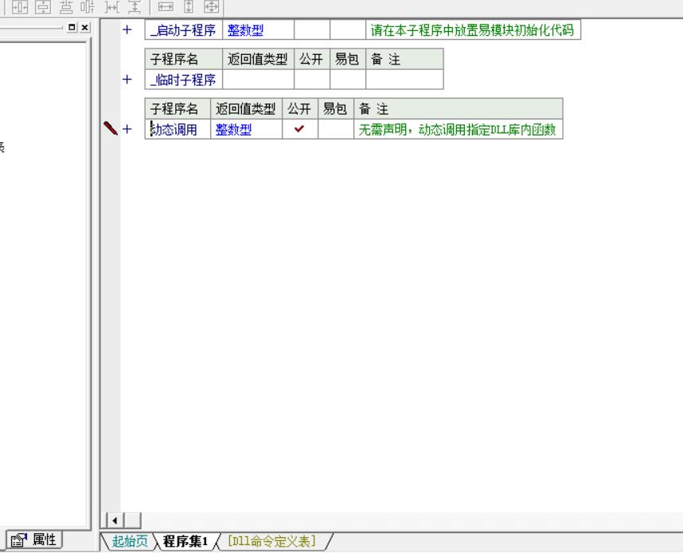Image resolution: width=683 pixels, height=553 pixels.
Task: Open the 属性 panel tab
Action: (x=34, y=540)
